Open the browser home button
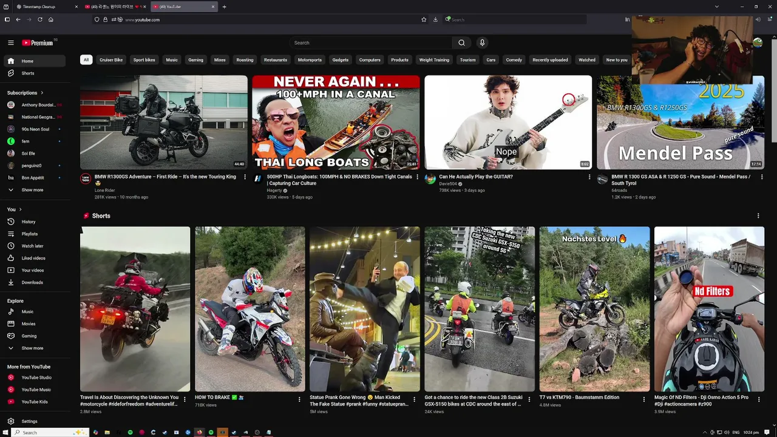This screenshot has width=777, height=437. 51,19
